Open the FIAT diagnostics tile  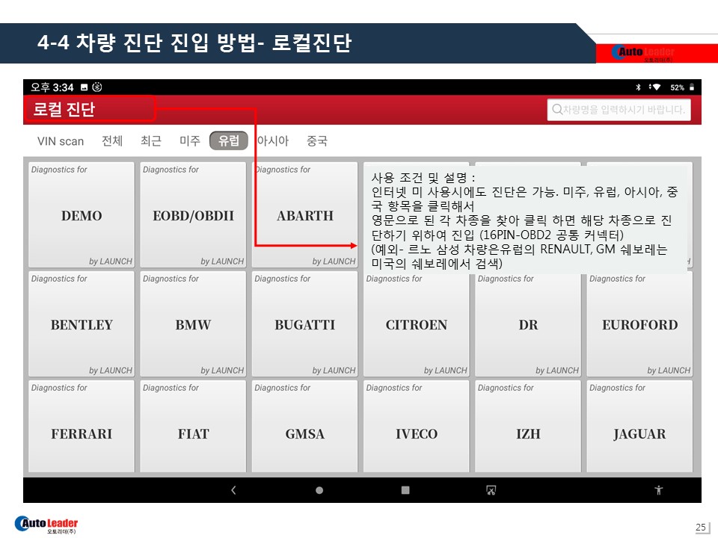[x=193, y=427]
